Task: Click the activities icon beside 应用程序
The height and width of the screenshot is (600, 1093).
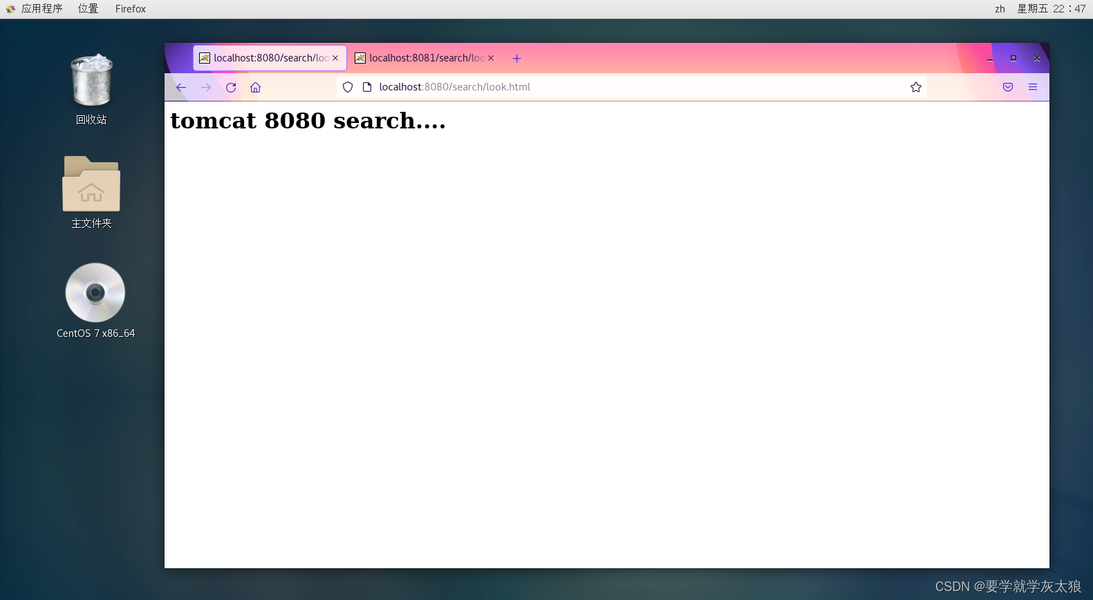Action: point(10,9)
